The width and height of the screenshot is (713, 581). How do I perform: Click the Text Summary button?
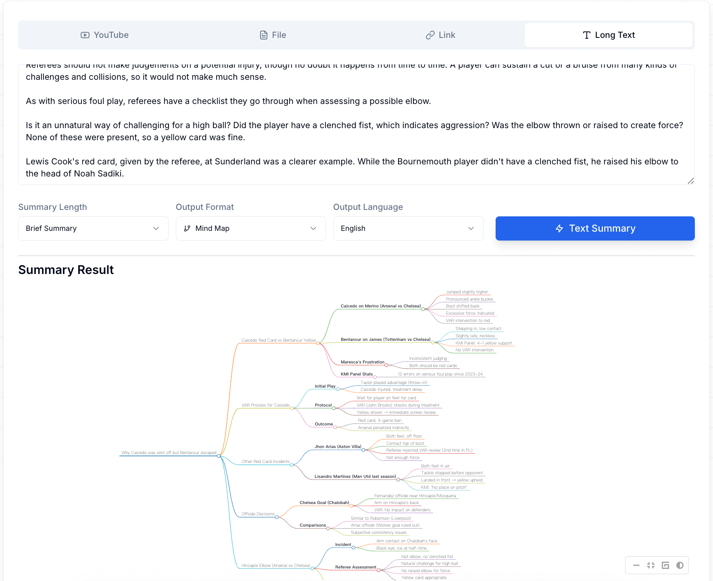click(595, 228)
